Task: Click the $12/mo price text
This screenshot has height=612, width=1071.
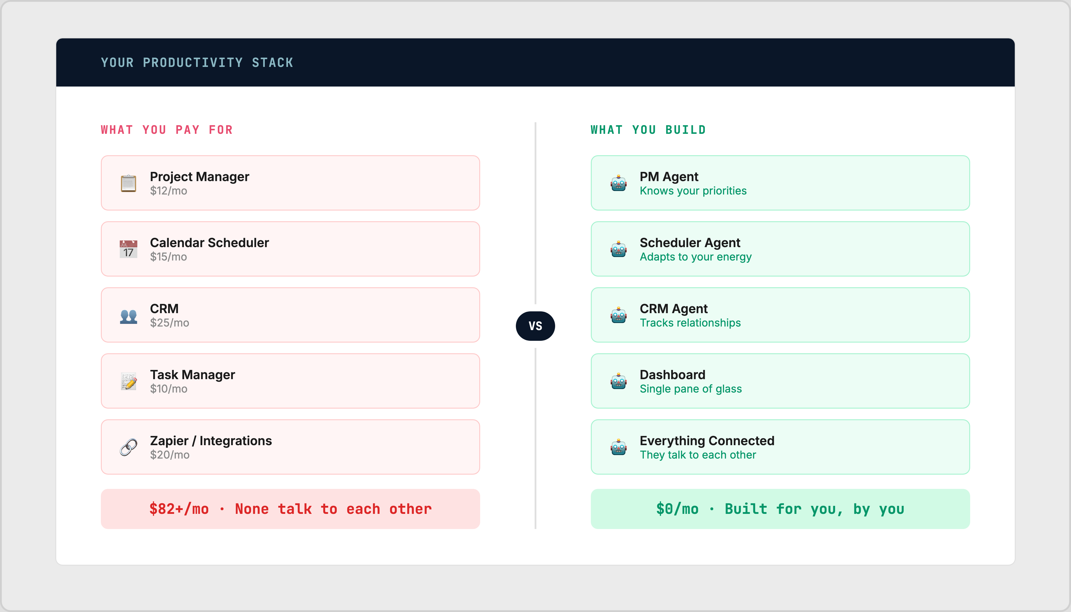Action: (168, 191)
